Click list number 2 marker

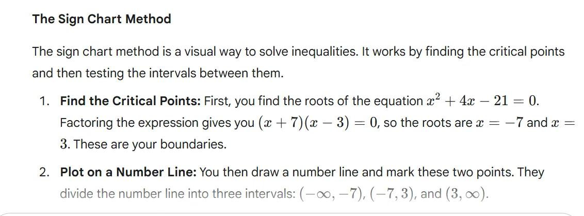point(44,172)
